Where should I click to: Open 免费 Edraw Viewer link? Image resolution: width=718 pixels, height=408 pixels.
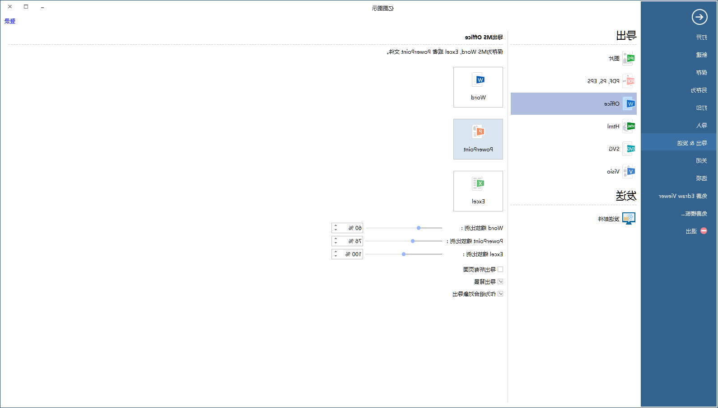[683, 196]
